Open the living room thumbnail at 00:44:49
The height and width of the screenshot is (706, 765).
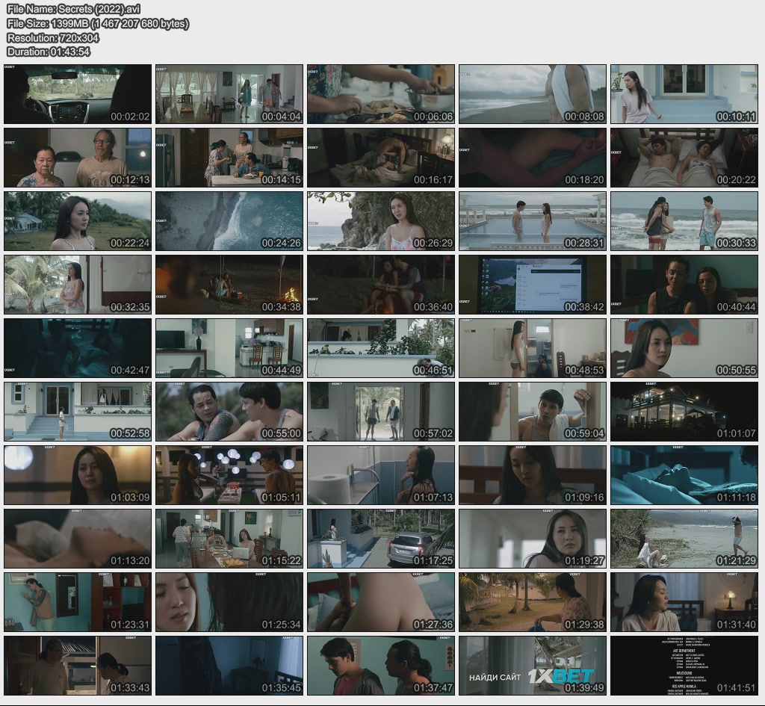229,348
